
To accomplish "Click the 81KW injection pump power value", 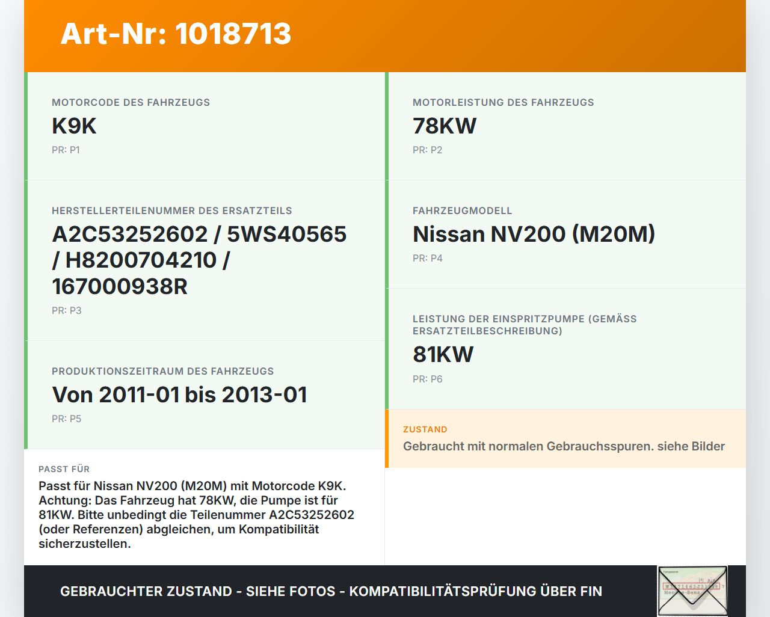I will (443, 355).
